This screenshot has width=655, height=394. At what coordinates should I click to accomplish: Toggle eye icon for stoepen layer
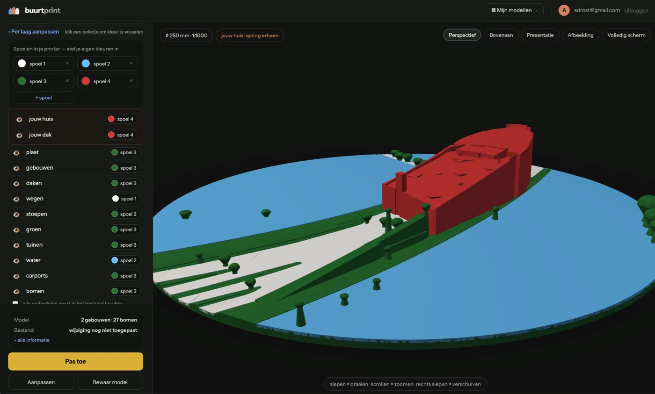16,214
